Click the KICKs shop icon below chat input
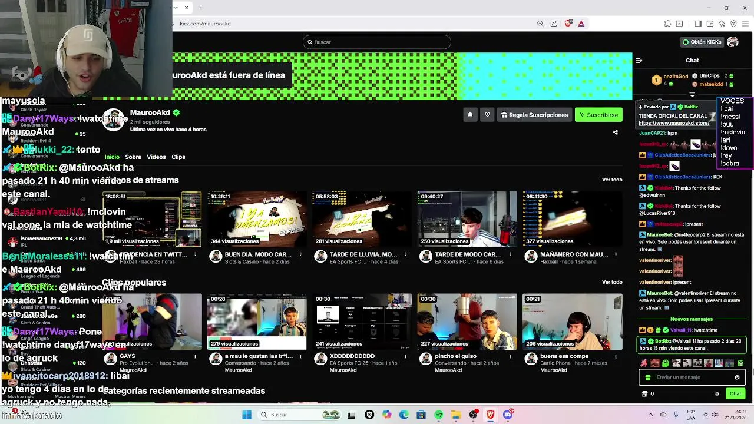 click(644, 394)
